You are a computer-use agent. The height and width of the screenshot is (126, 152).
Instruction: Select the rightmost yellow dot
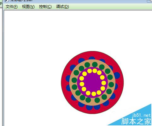point(104,83)
